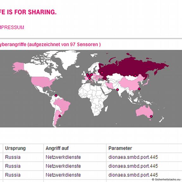Select the first Russia table row
The height and width of the screenshot is (182, 182).
(91, 157)
